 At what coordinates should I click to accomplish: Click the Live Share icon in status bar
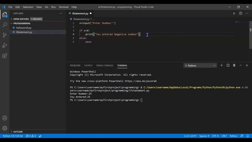[40, 136]
